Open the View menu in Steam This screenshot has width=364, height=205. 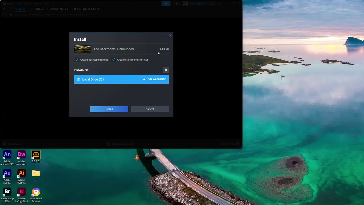19,3
